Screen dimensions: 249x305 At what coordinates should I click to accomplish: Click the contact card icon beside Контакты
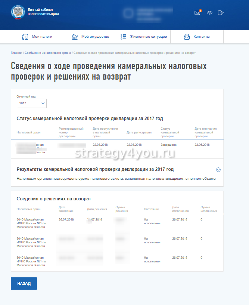tap(187, 37)
